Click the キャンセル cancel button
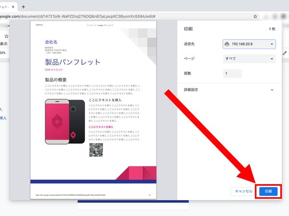This screenshot has width=289, height=216. click(243, 191)
